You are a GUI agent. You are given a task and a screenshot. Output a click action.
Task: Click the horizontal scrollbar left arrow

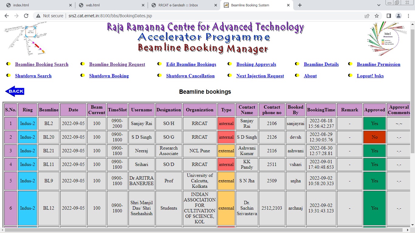[x=2, y=230]
